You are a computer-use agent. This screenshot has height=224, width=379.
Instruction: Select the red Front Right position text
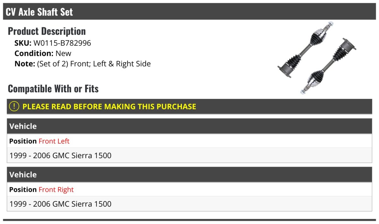(x=56, y=190)
